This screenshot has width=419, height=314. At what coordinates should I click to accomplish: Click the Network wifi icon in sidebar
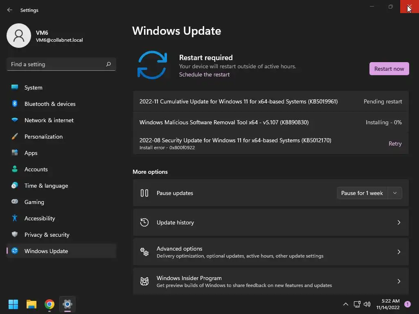pos(15,120)
